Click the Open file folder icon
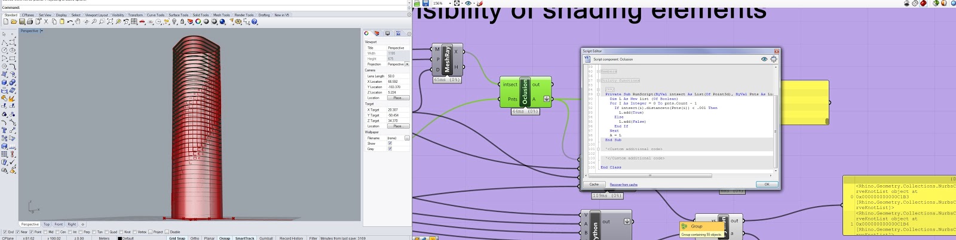 click(x=14, y=21)
